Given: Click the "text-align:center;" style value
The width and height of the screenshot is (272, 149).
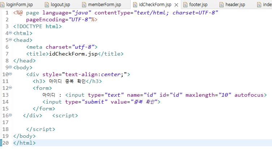Looking at the screenshot, I should click(94, 74).
